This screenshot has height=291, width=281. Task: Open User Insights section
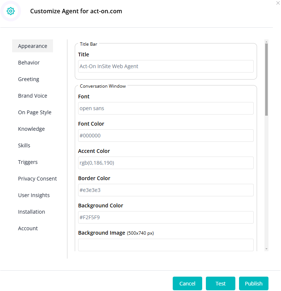click(x=34, y=195)
